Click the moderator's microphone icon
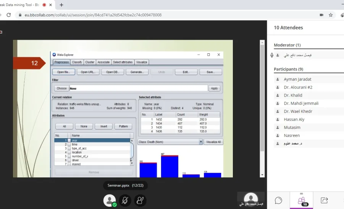The image size is (344, 209). click(x=272, y=55)
